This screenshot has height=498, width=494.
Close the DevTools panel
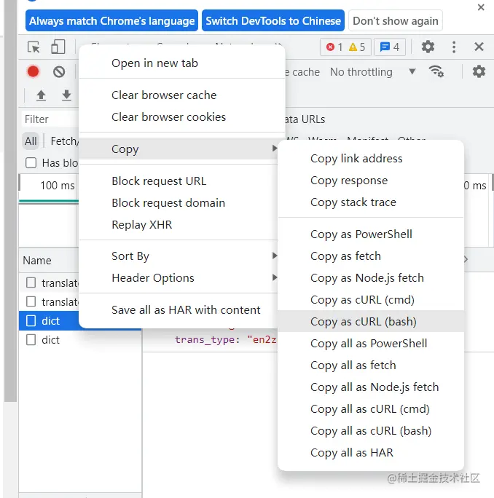(x=479, y=47)
